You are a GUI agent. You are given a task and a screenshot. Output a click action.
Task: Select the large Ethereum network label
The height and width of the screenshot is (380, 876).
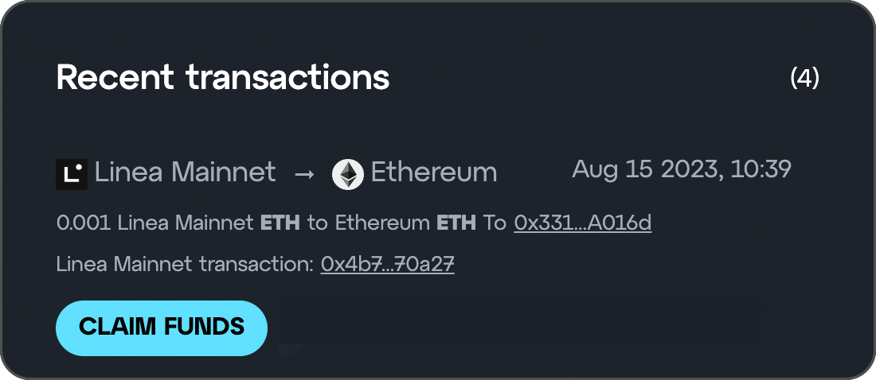click(434, 172)
